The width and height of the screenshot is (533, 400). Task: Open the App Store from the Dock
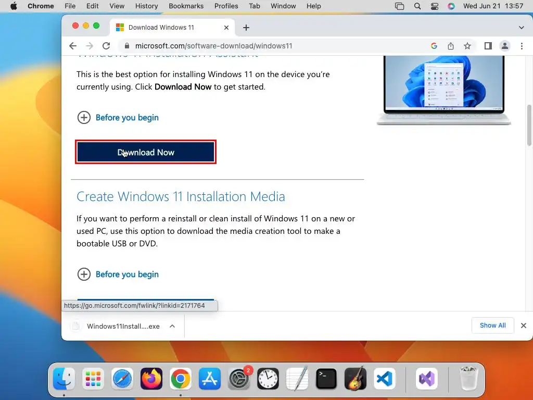coord(210,379)
